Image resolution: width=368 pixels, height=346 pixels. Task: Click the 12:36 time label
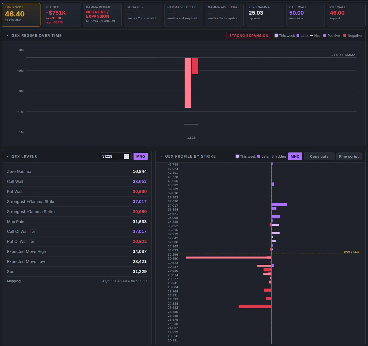click(191, 138)
